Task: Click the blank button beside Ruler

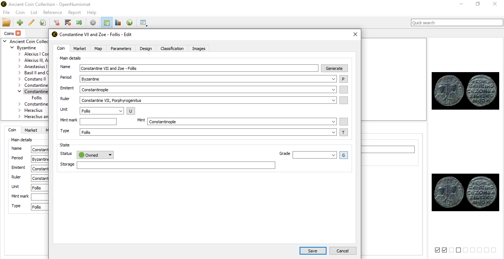Action: 344,100
